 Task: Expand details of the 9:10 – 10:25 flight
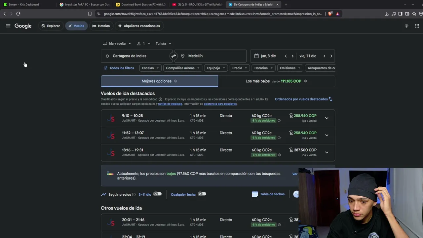pos(327,118)
